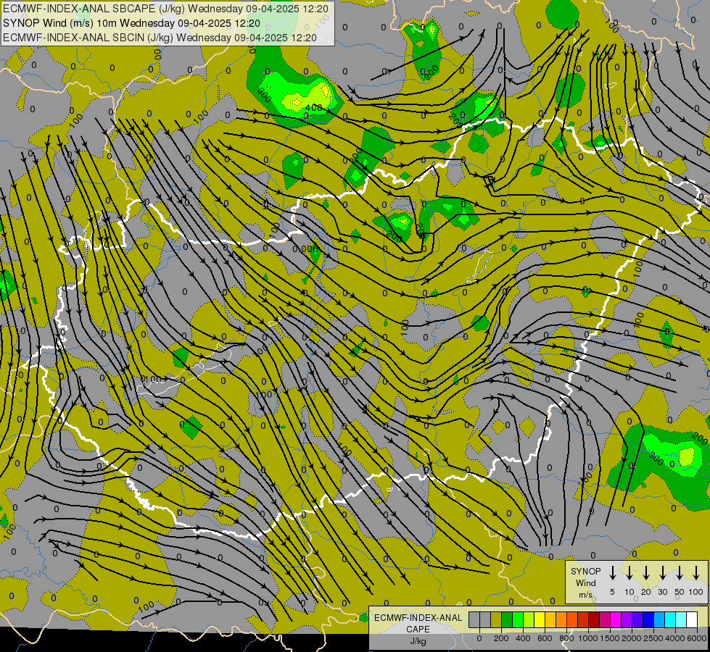Click the 'J/kg' unit in color legend
The image size is (710, 652).
pyautogui.click(x=418, y=641)
